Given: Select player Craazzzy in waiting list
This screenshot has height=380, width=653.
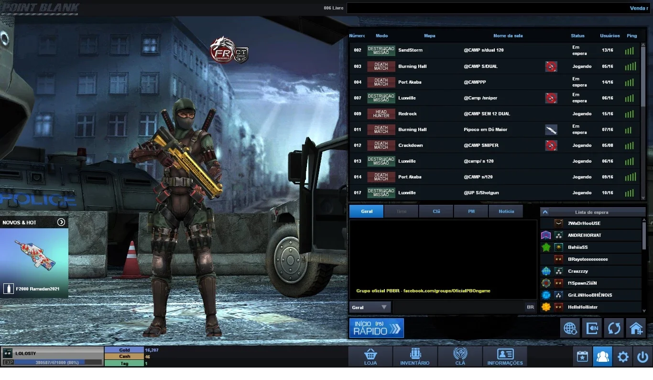Looking at the screenshot, I should [x=591, y=271].
